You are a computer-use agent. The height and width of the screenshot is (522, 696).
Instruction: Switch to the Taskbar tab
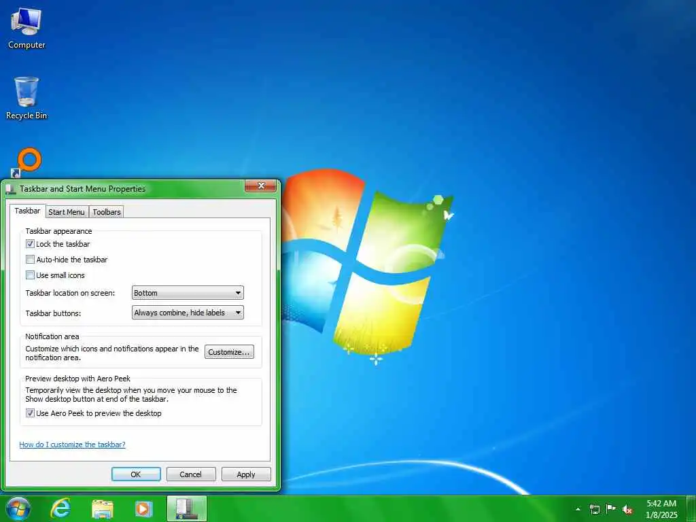(27, 211)
